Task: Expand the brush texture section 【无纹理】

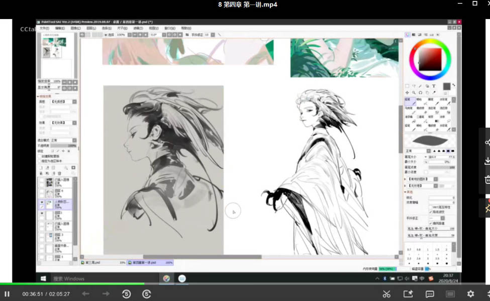Action: (x=405, y=185)
